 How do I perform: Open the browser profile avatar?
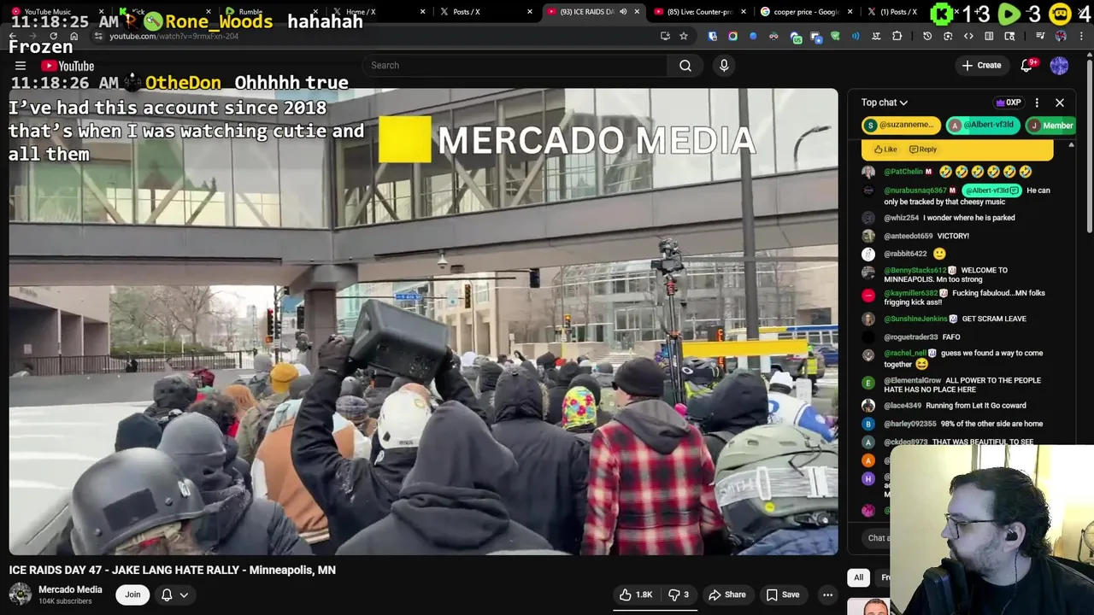coord(1061,36)
